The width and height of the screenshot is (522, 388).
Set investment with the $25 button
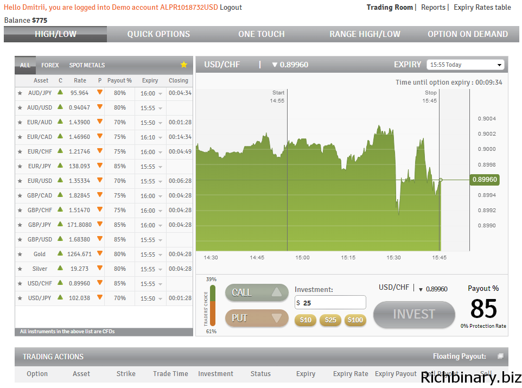(x=330, y=320)
